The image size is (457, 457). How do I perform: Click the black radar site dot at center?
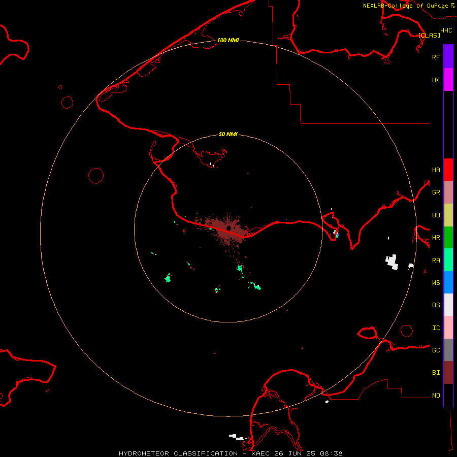[x=229, y=228]
